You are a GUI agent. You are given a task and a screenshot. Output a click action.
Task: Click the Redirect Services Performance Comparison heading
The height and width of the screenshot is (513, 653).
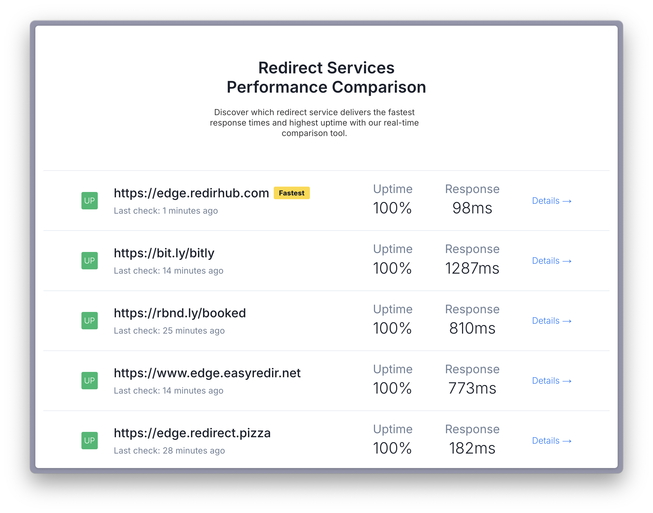[326, 77]
